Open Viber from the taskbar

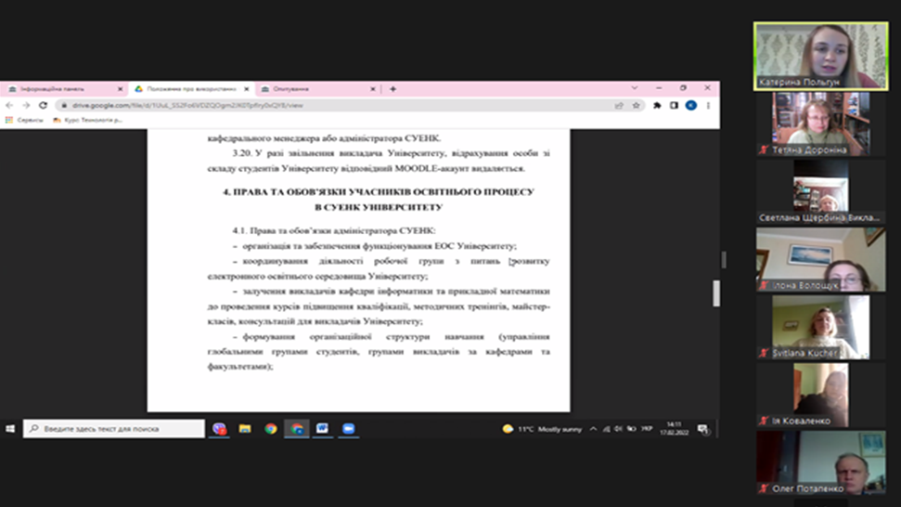(x=219, y=429)
